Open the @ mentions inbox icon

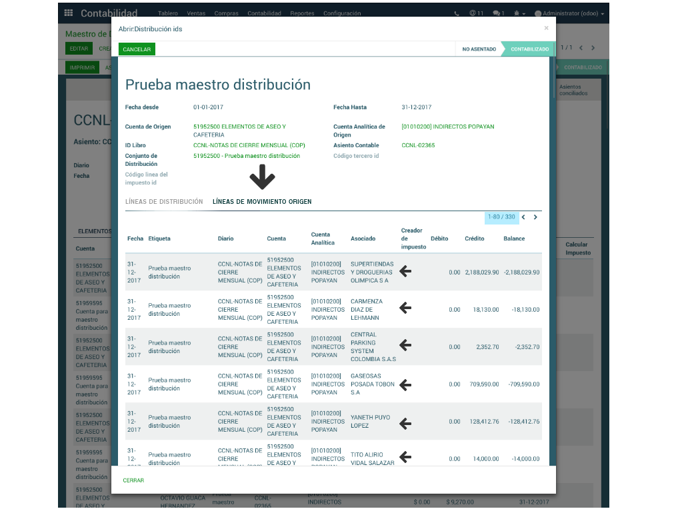[x=476, y=13]
